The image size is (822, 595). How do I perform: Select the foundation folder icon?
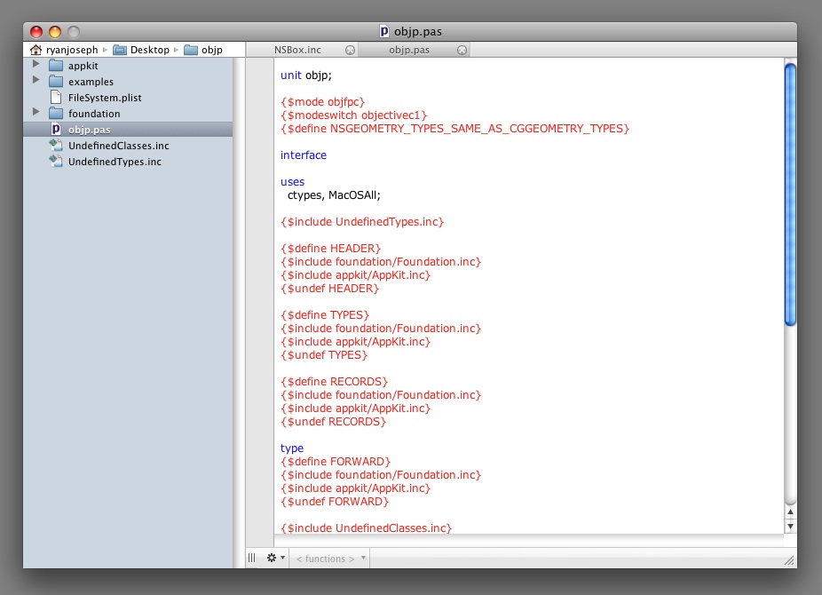tap(56, 114)
